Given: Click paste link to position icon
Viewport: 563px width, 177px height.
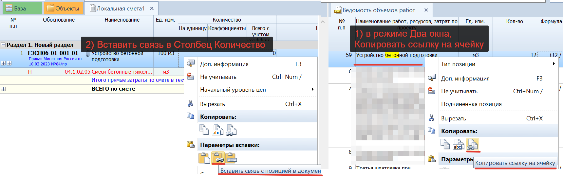Looking at the screenshot, I should click(218, 158).
